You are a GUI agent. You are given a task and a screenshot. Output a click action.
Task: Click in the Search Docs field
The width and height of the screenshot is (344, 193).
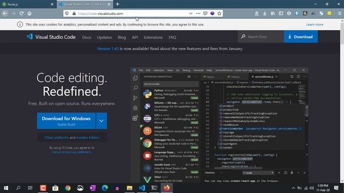(261, 36)
